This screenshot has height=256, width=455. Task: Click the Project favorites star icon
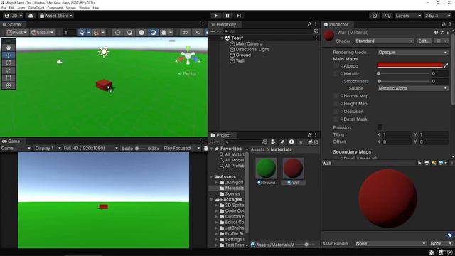click(x=301, y=142)
